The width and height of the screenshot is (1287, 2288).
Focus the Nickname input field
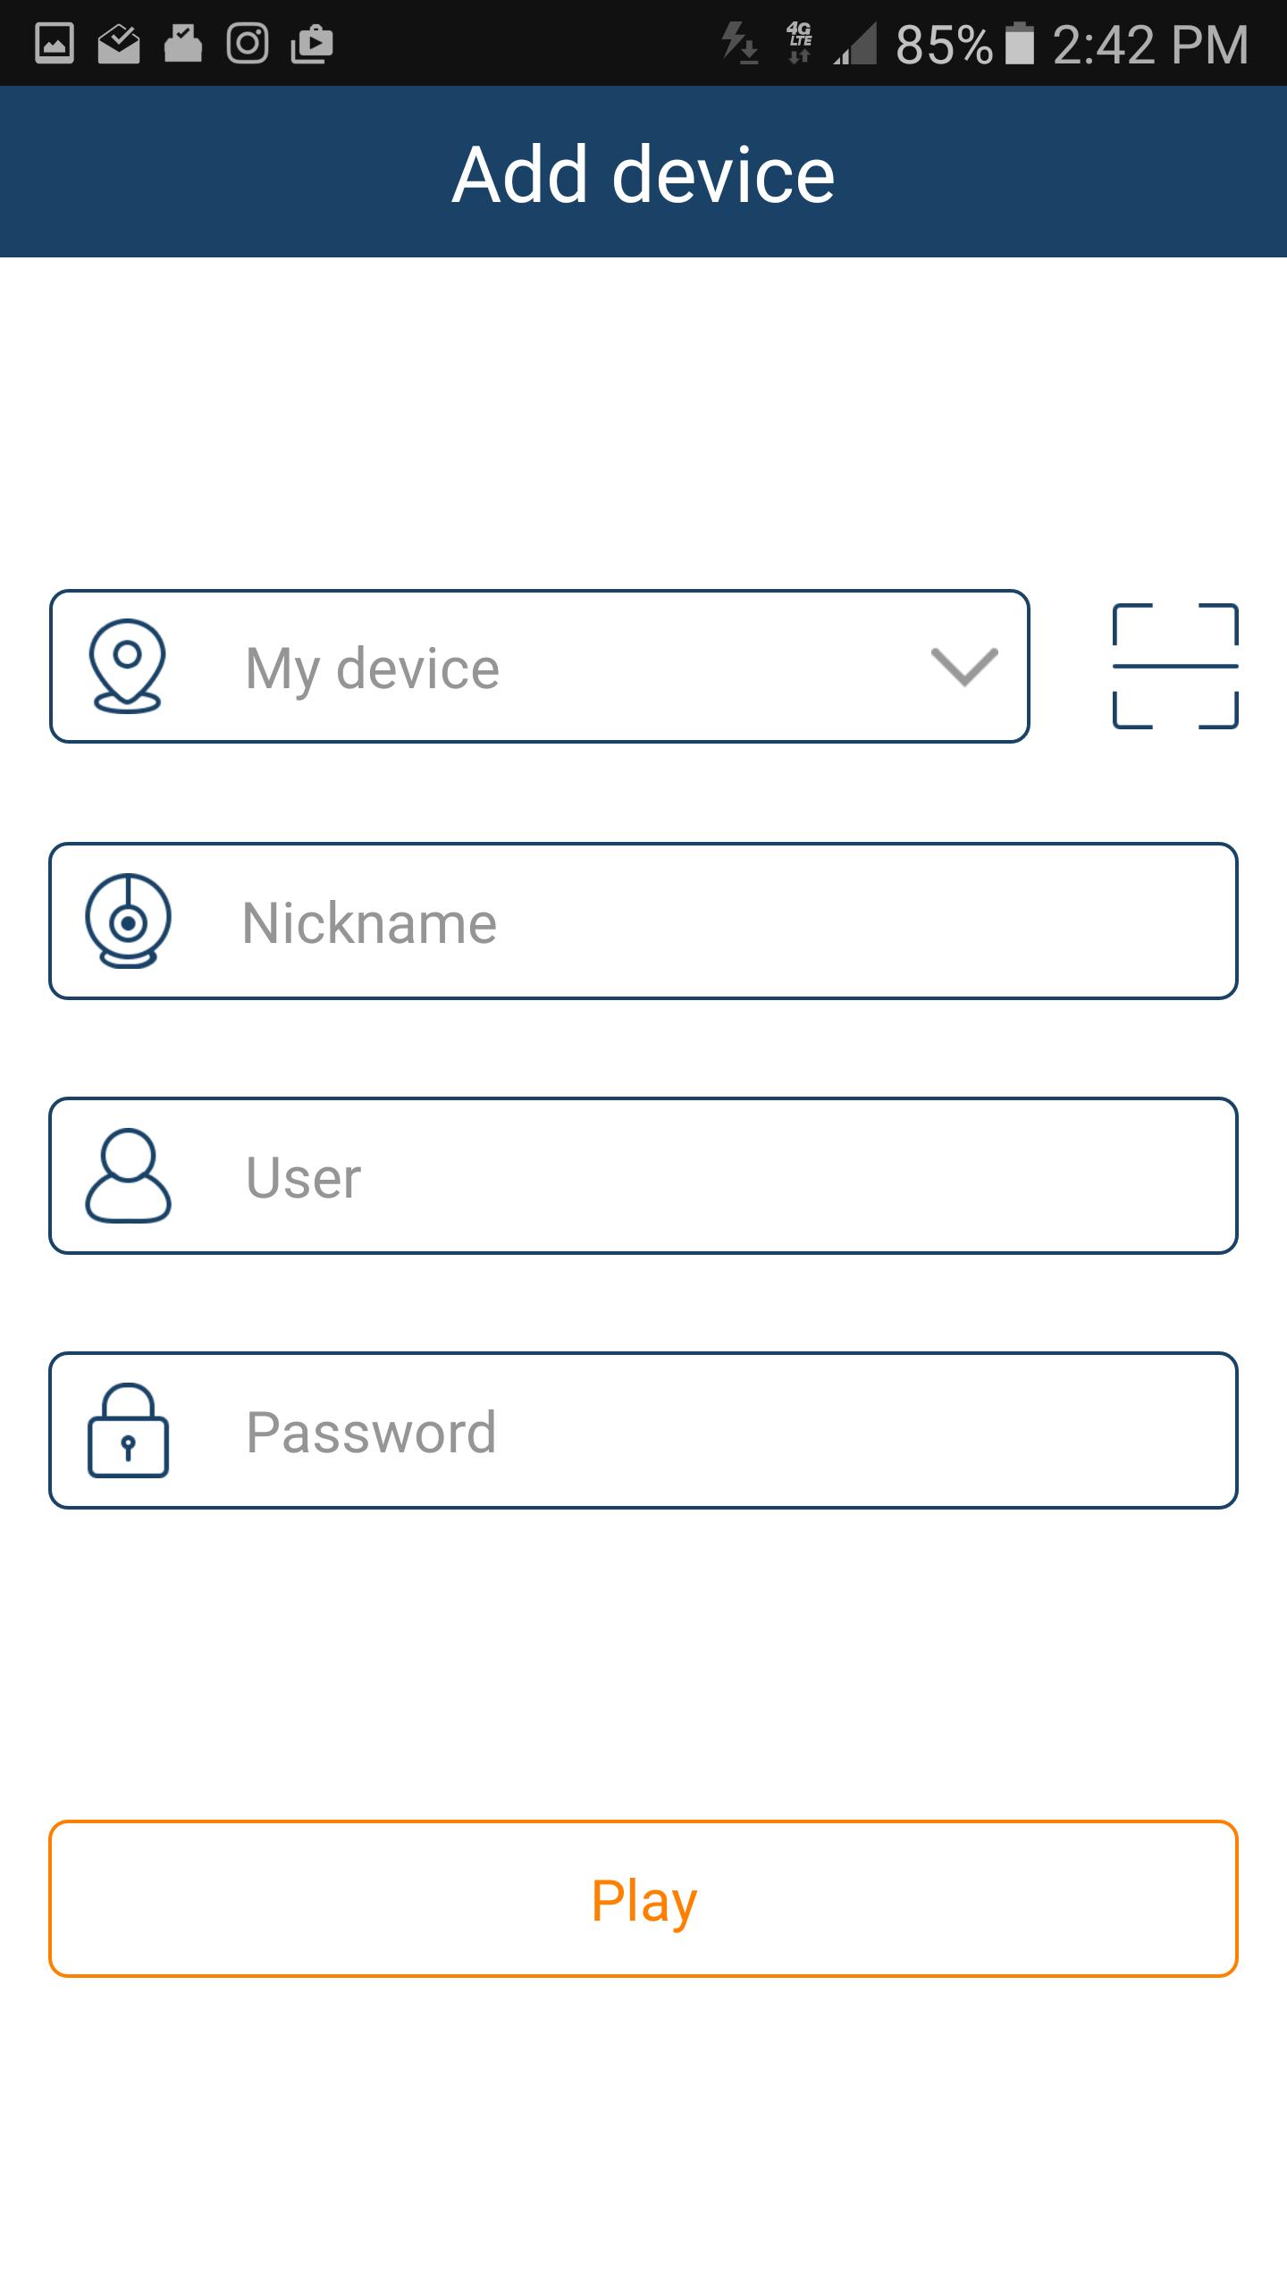[643, 921]
